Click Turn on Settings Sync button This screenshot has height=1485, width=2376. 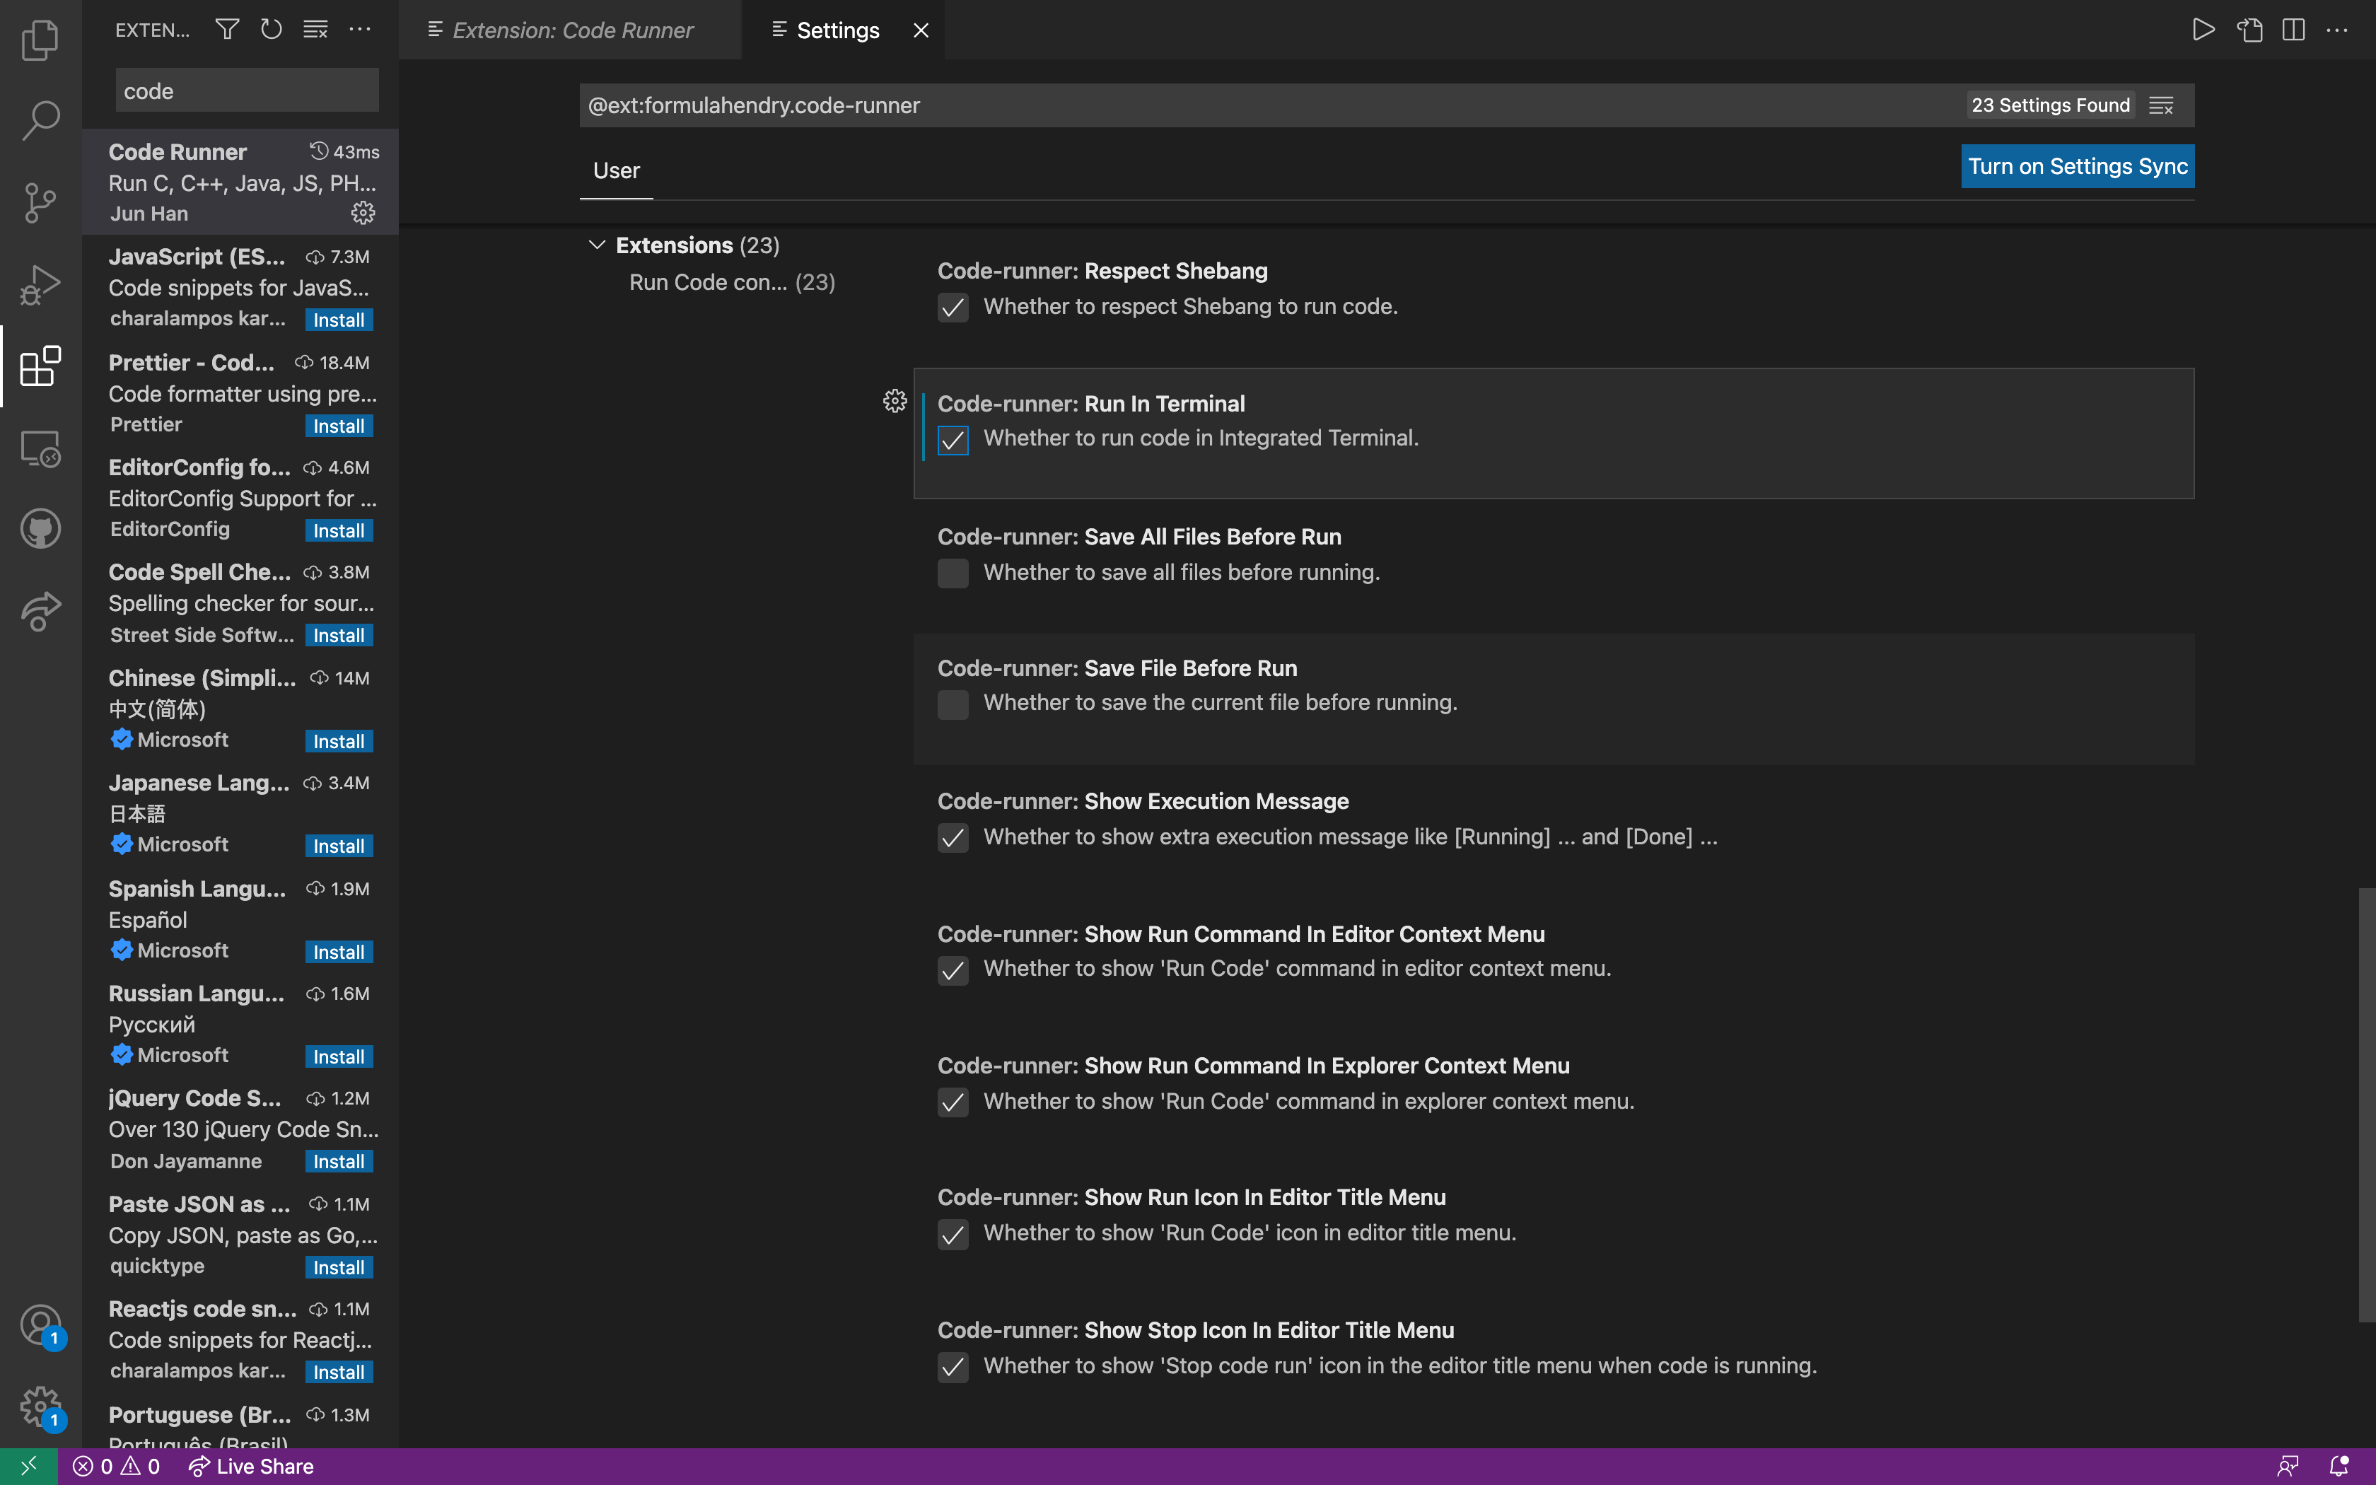coord(2077,166)
